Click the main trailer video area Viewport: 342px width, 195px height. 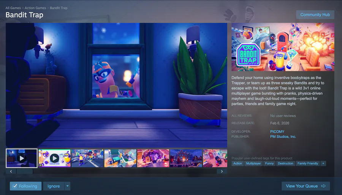[x=117, y=85]
